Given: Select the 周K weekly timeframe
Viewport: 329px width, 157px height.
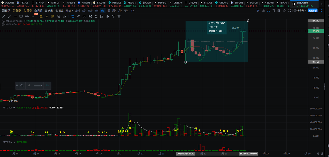Looking at the screenshot, I should 114,10.
